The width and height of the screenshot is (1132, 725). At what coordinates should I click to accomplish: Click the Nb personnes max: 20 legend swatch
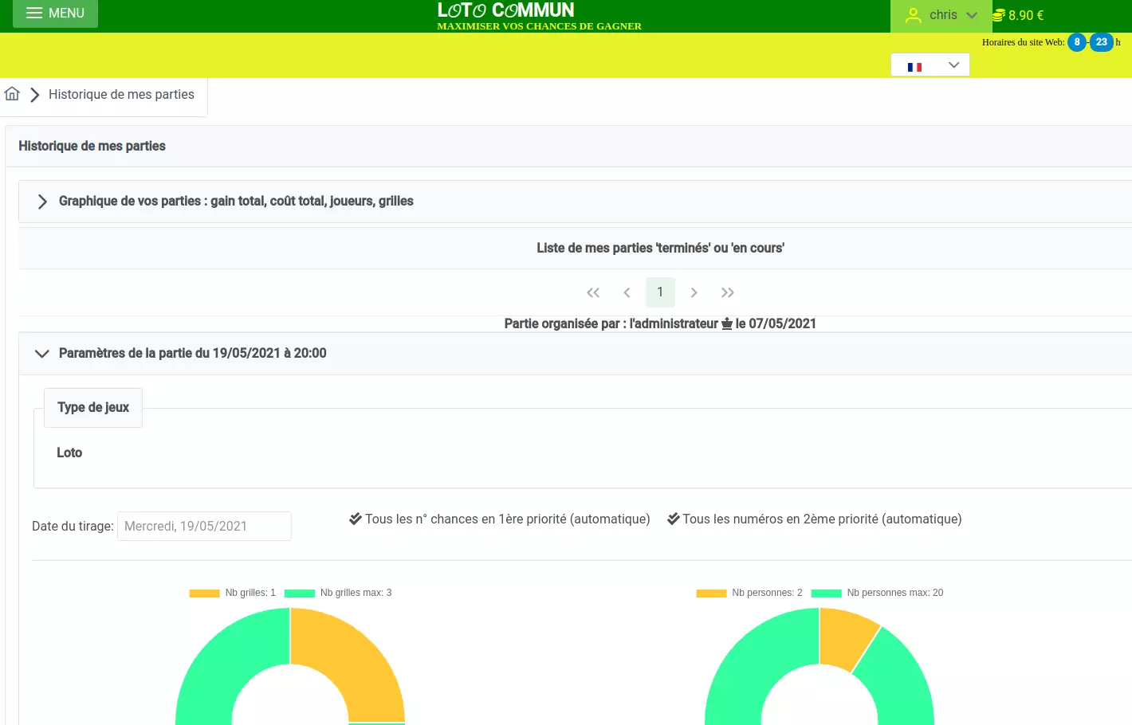click(826, 594)
